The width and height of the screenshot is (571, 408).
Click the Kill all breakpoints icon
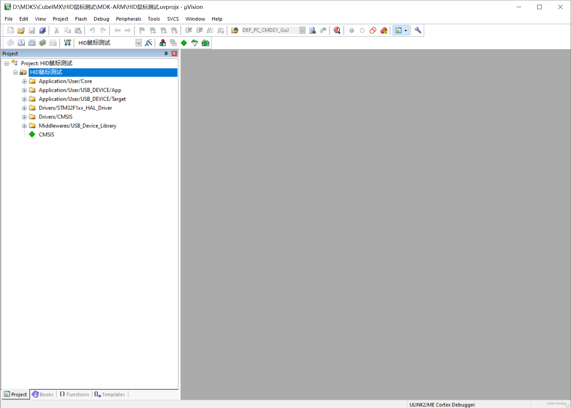coord(384,30)
